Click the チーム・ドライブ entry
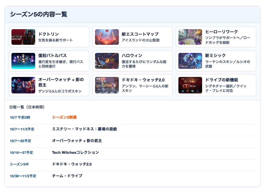 (67, 176)
